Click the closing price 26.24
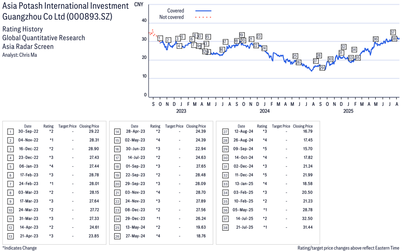Viewport: 404px width, 251px height. pos(201,218)
